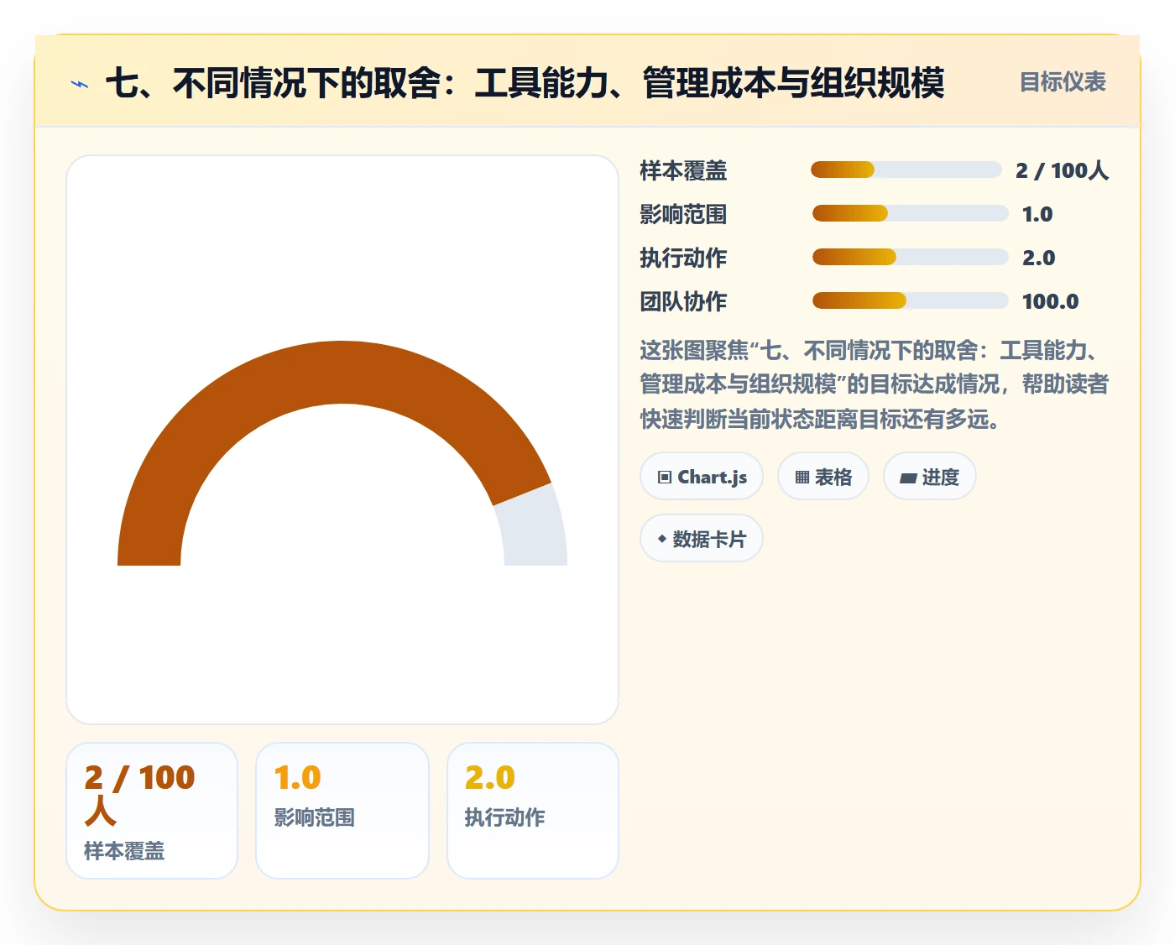
Task: Click the 100.0 value beside the 团队协作 bar
Action: 1051,302
